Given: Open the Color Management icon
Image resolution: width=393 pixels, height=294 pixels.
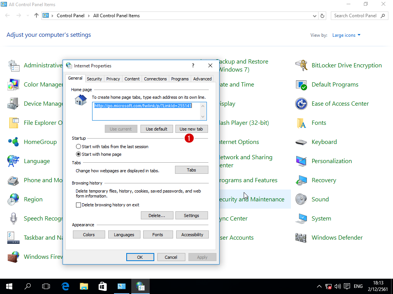Looking at the screenshot, I should point(13,85).
